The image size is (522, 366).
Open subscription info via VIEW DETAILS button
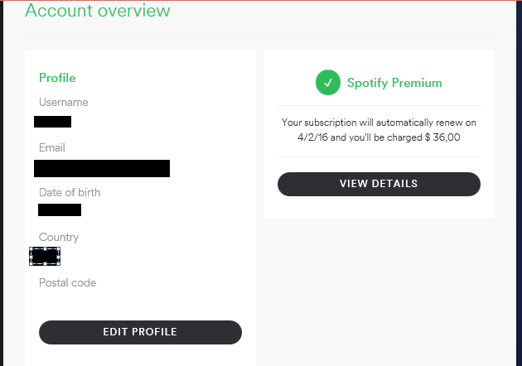tap(379, 184)
